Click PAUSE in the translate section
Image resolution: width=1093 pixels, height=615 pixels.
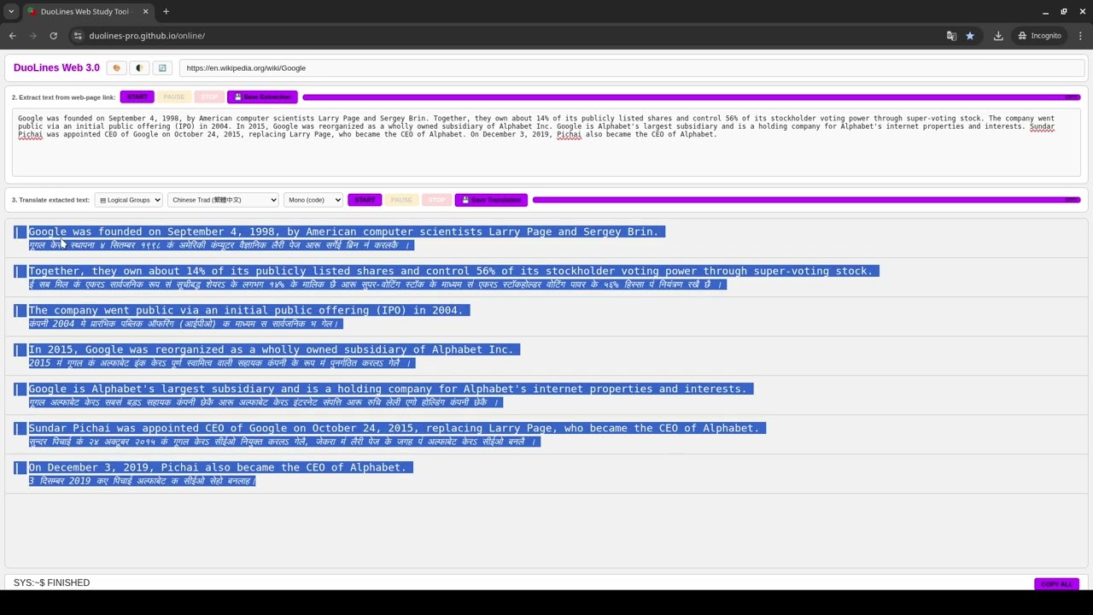(x=400, y=200)
